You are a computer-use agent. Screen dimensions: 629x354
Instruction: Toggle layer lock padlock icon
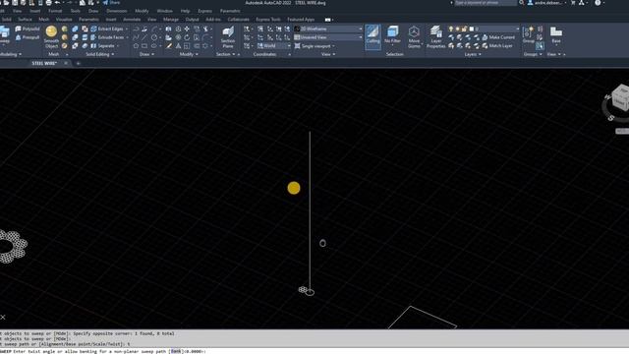[x=464, y=29]
